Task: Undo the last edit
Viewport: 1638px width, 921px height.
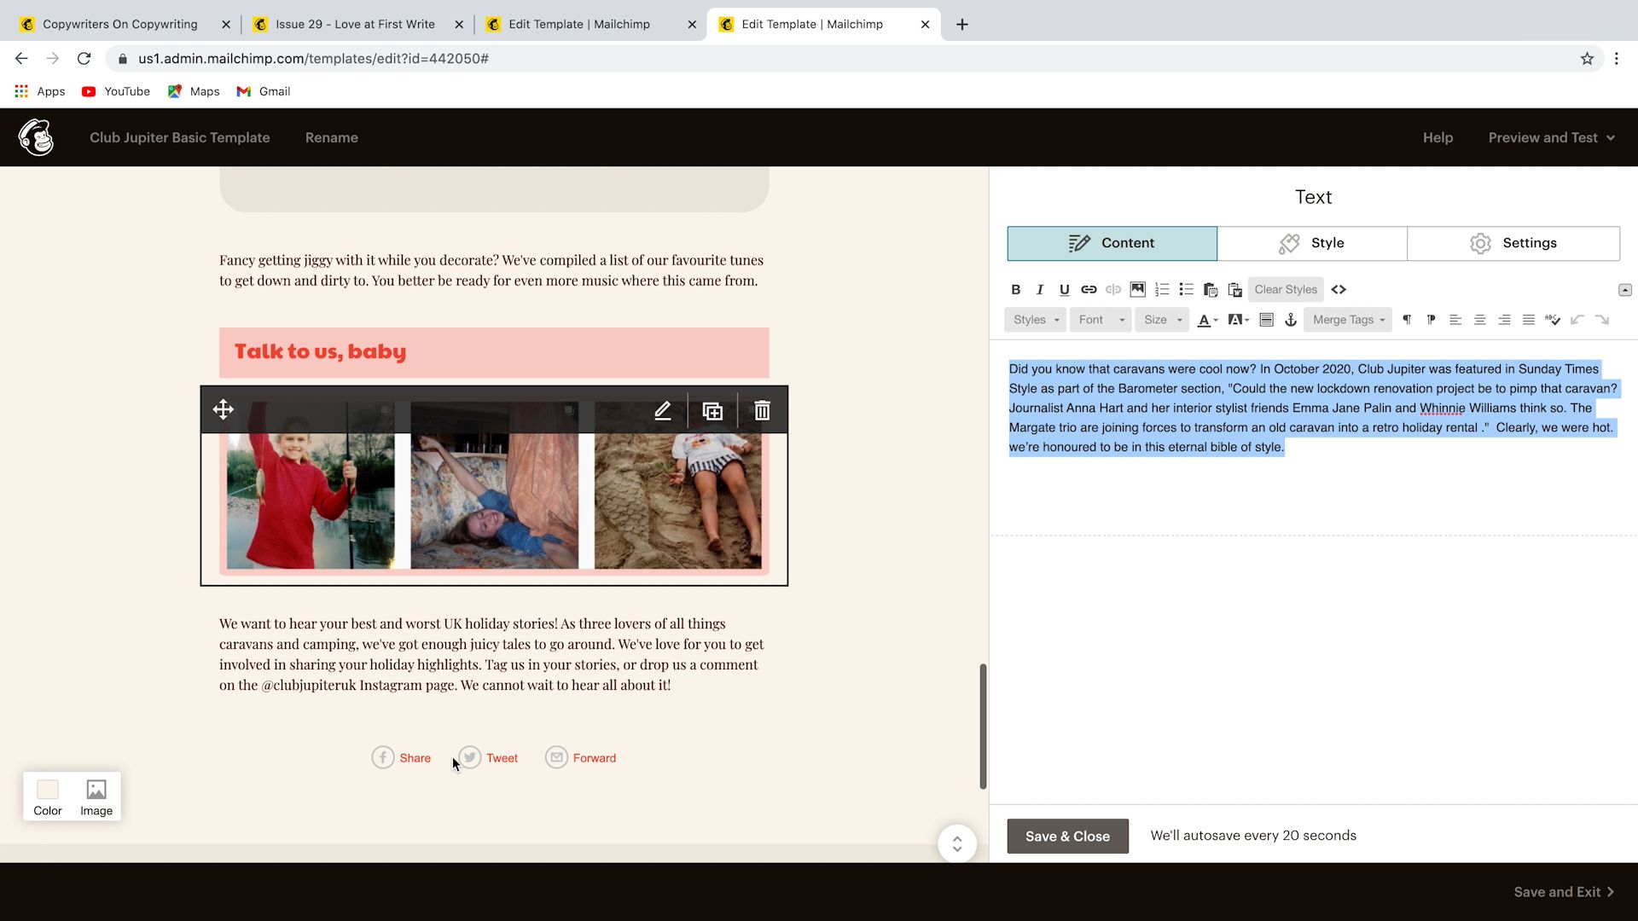Action: (1577, 320)
